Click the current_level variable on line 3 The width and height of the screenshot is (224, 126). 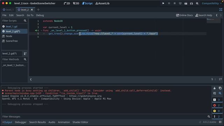(57, 27)
